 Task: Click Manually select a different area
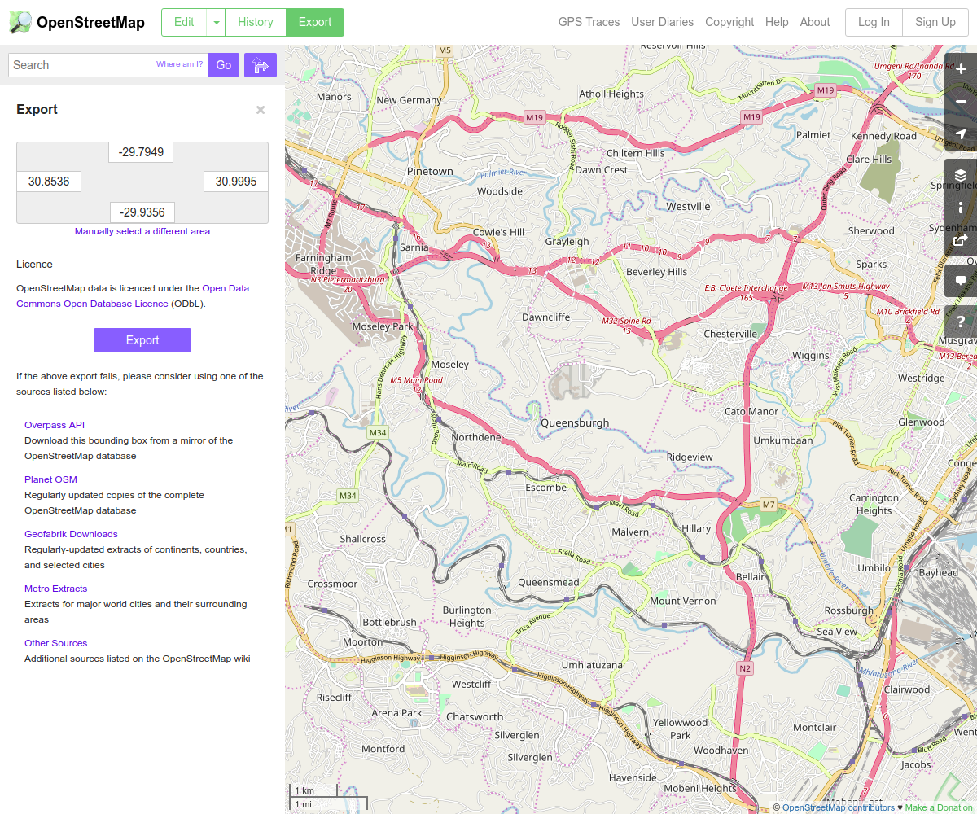click(x=142, y=231)
